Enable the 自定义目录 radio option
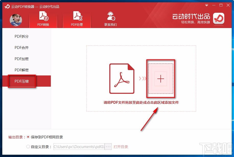Image resolution: width=234 pixels, height=157 pixels. pyautogui.click(x=28, y=147)
